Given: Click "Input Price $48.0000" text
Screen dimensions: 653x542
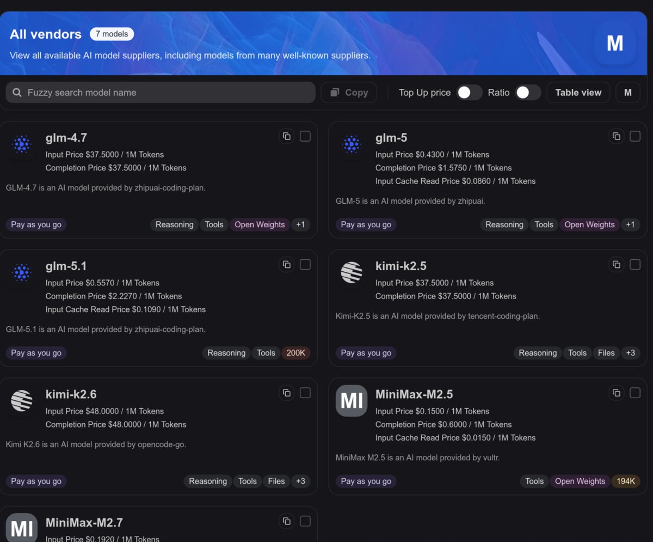Looking at the screenshot, I should tap(83, 411).
